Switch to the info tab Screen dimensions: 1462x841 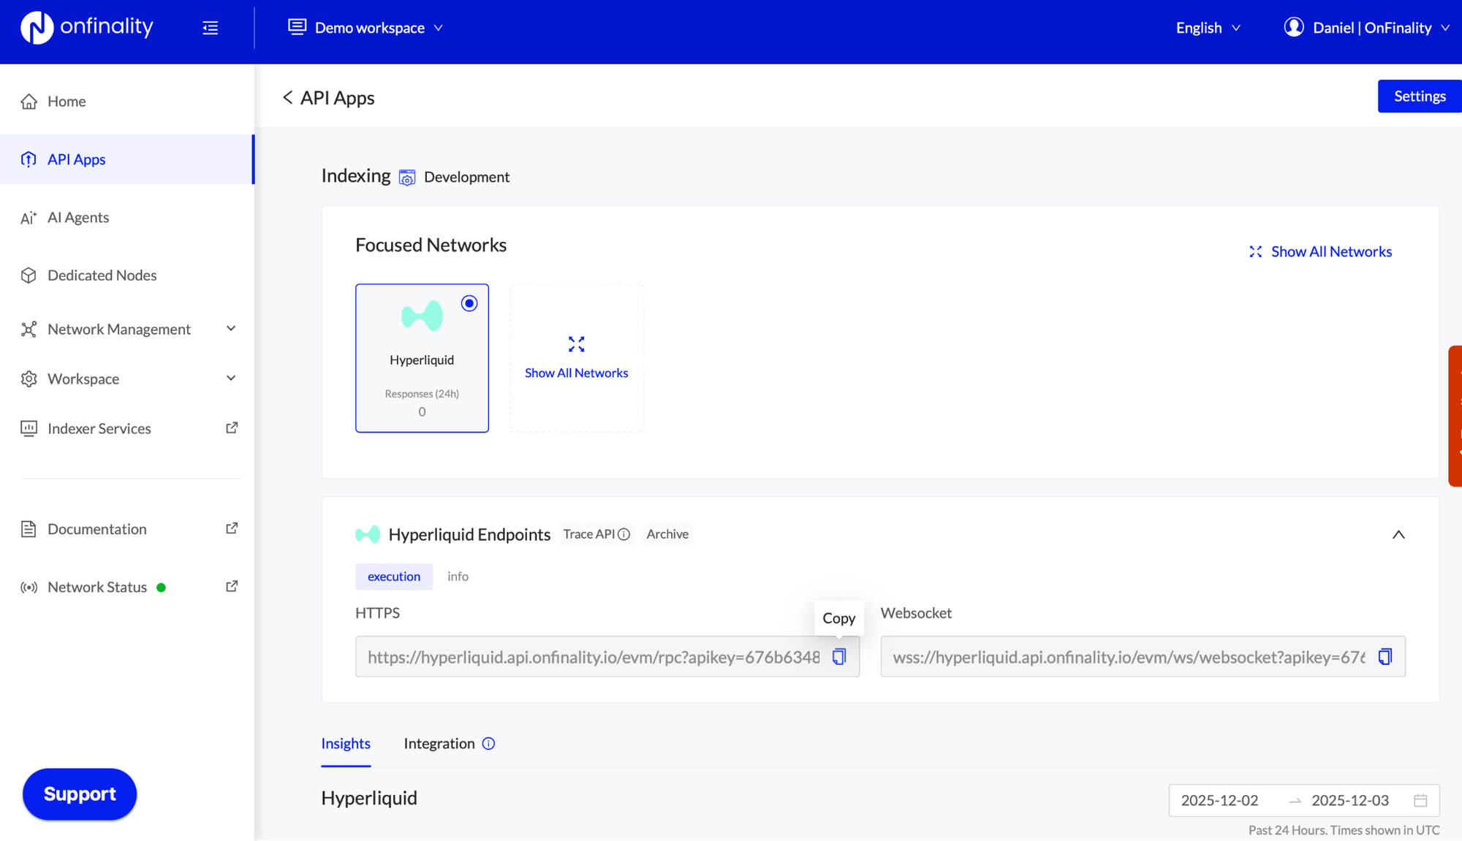(458, 576)
